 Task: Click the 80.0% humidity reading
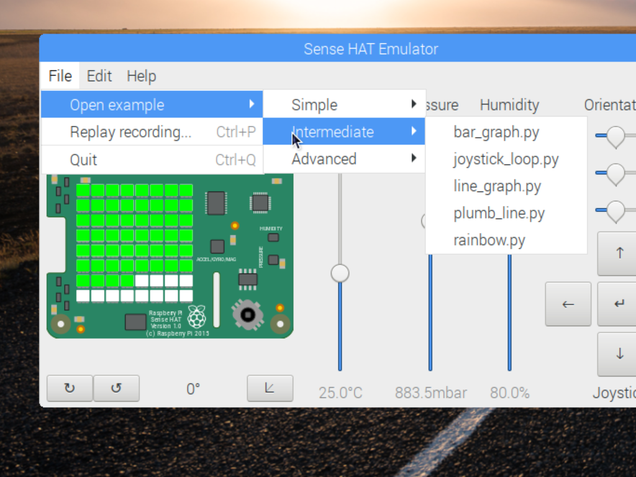[x=509, y=393]
